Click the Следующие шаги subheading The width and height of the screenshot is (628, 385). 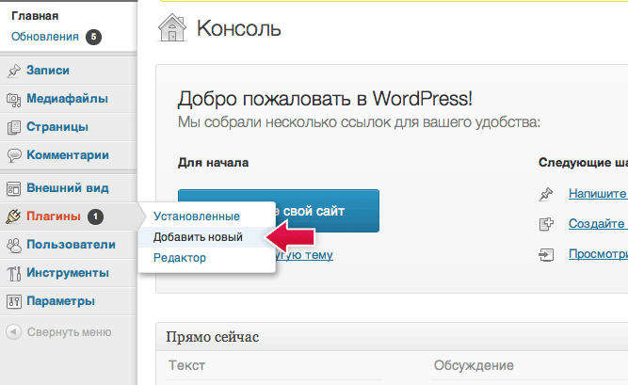pyautogui.click(x=583, y=162)
